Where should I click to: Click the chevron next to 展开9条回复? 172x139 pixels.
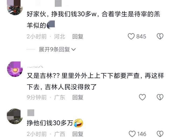pos(73,50)
